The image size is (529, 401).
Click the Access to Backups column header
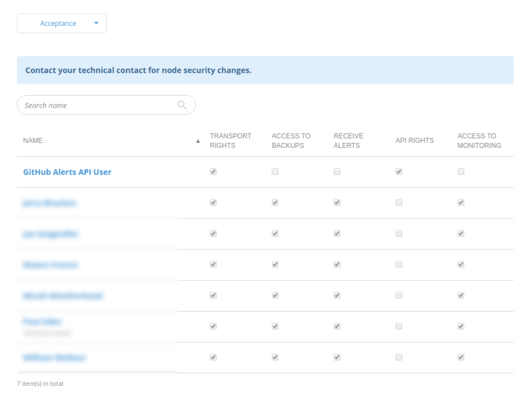coord(290,140)
